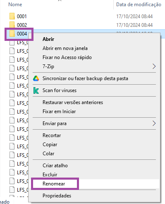Viewport: 165px width, 204px height.
Task: Choose Renomear from the context menu
Action: [54, 184]
